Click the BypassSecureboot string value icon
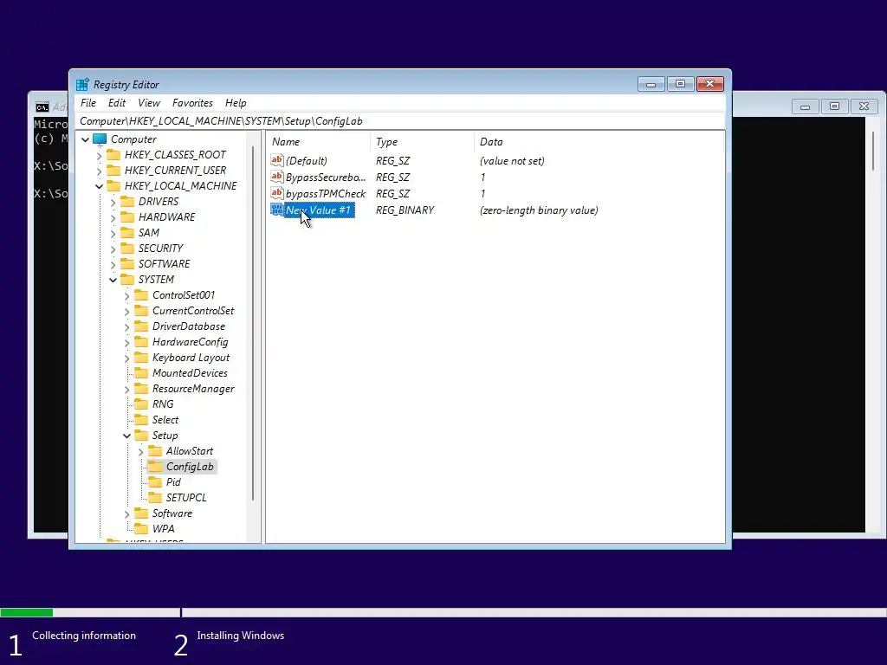The height and width of the screenshot is (665, 887). 276,177
